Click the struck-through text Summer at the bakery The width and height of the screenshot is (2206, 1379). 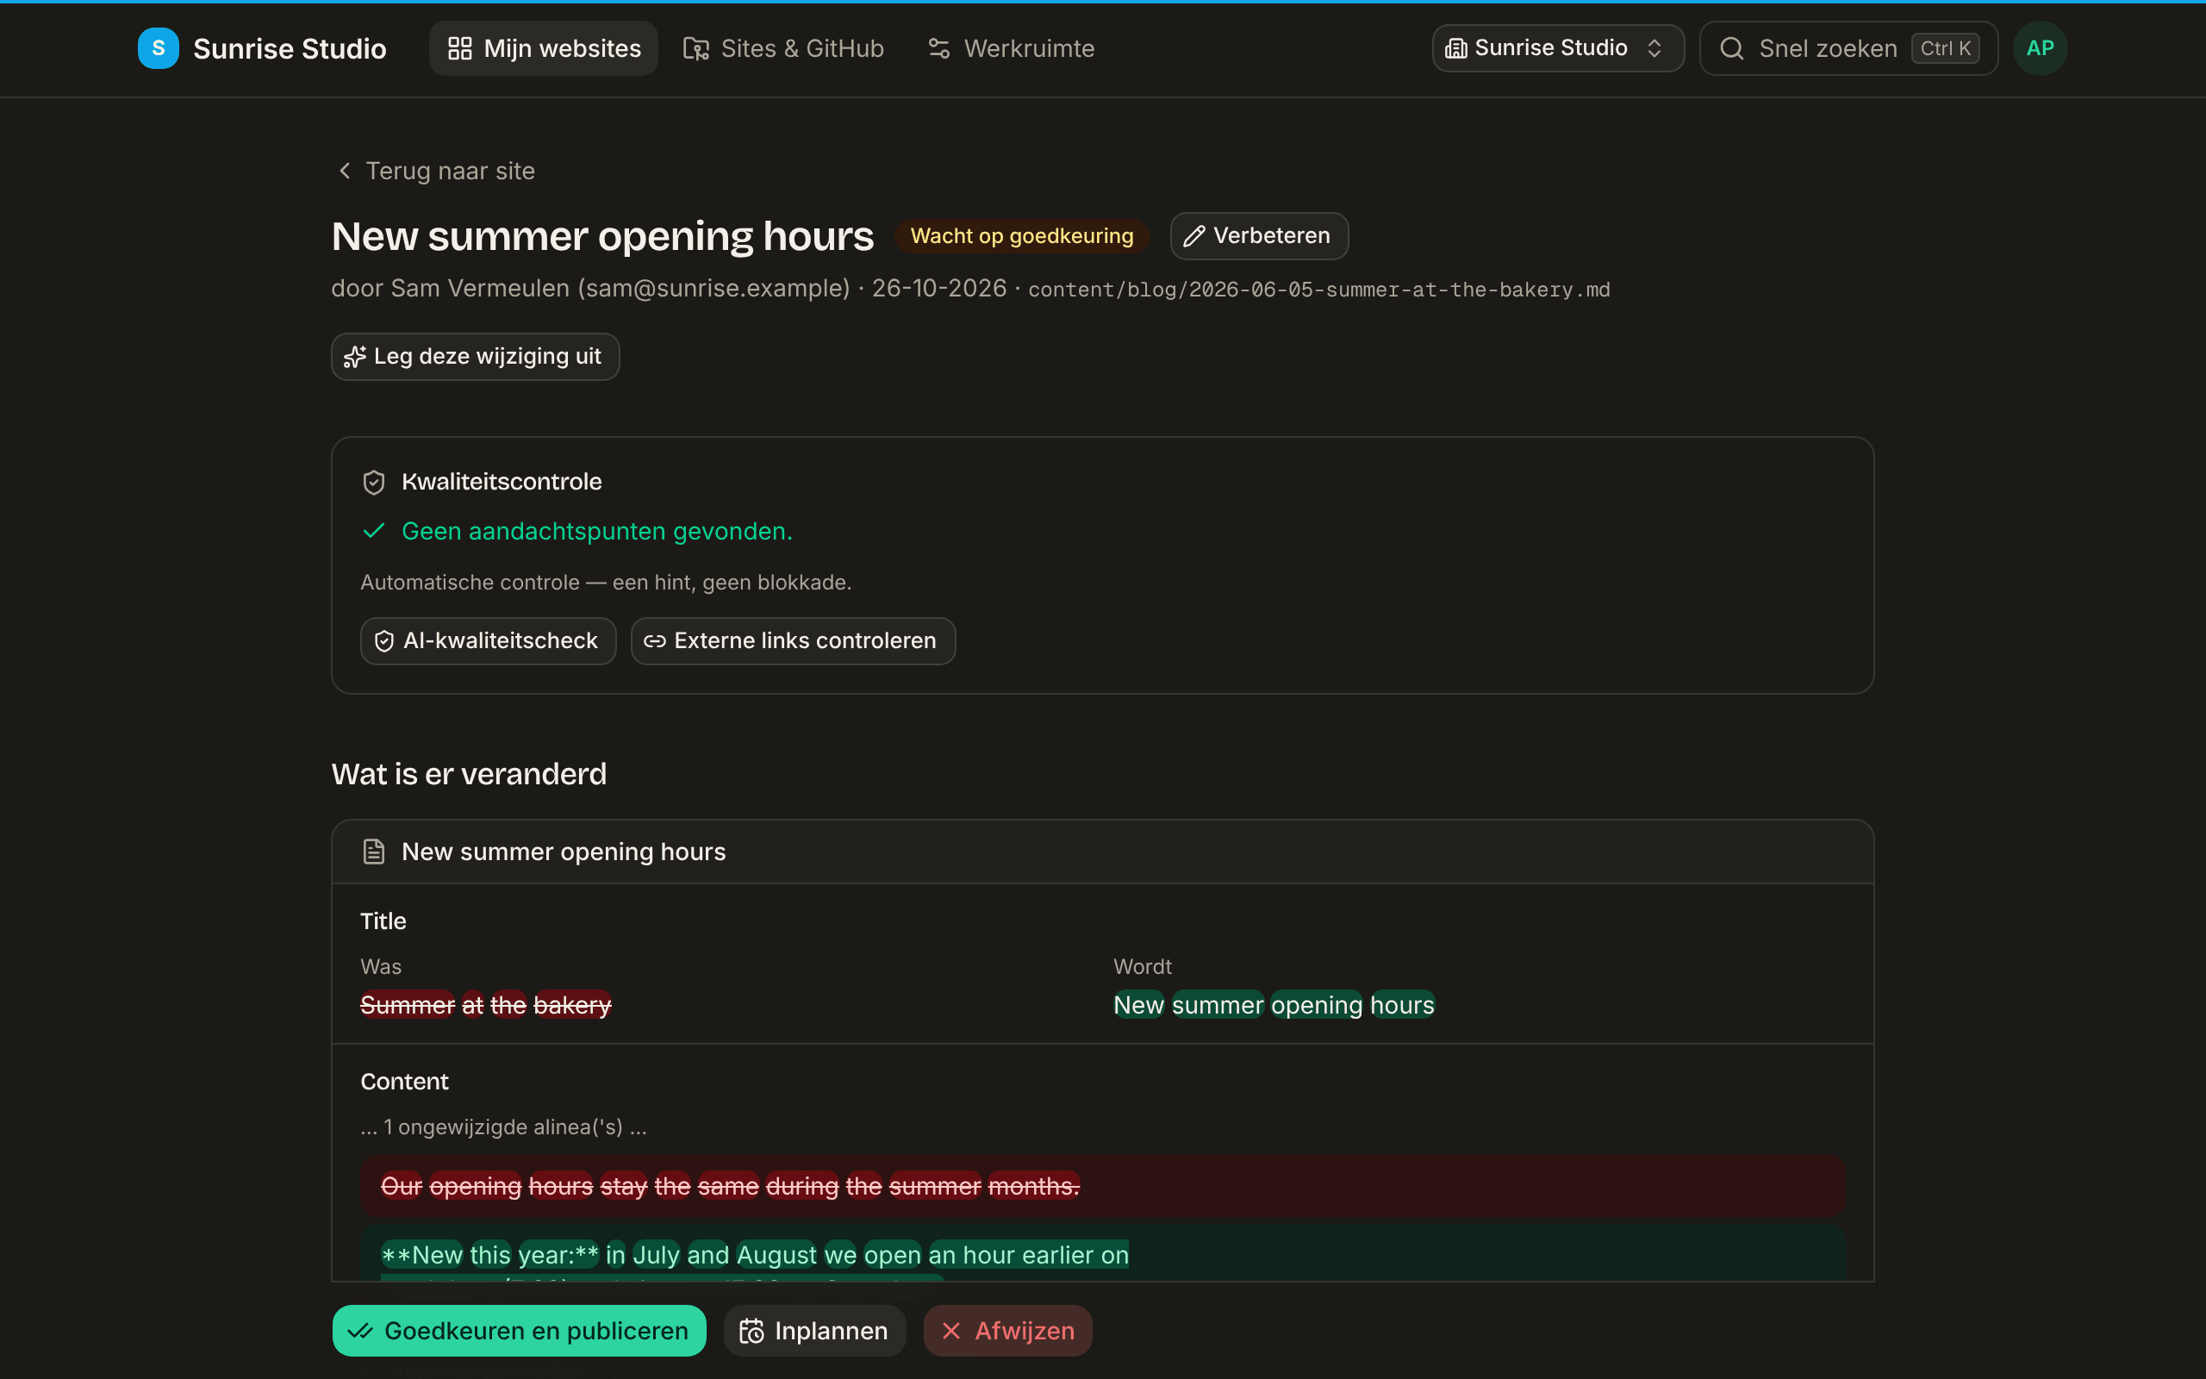[x=486, y=1004]
